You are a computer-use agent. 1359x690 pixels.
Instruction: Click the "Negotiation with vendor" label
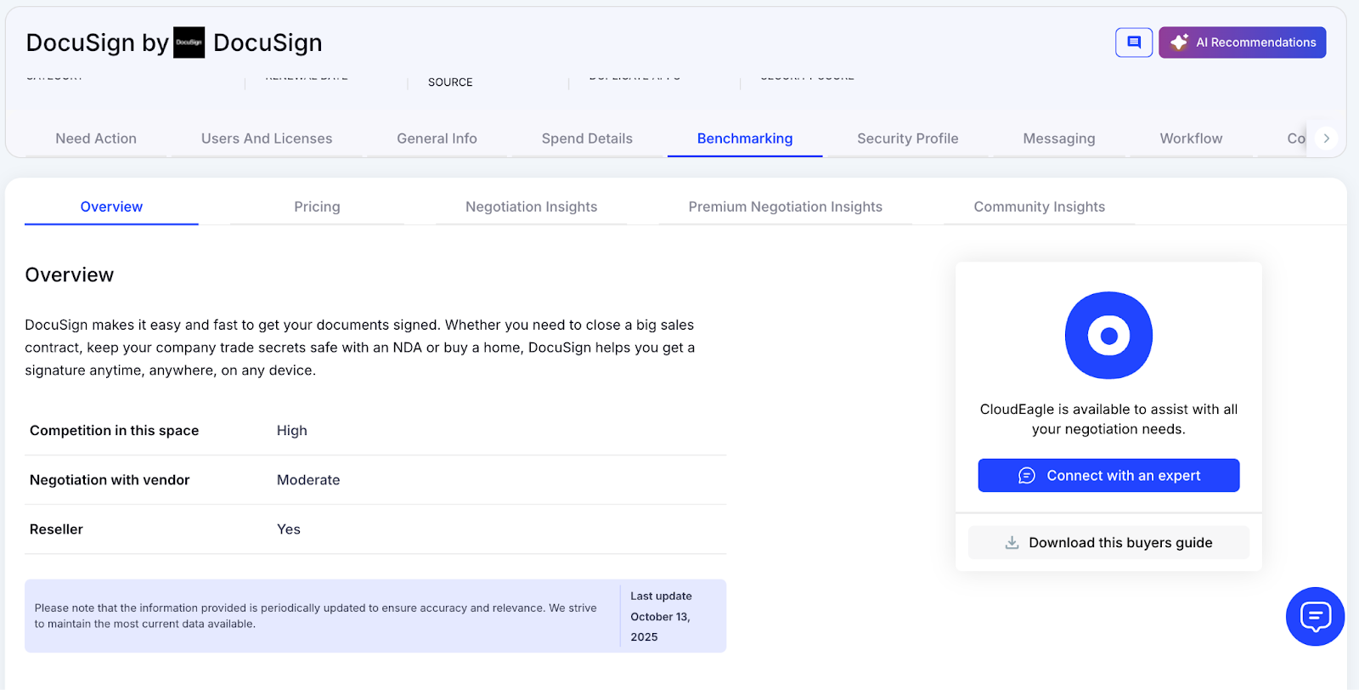[x=110, y=480]
